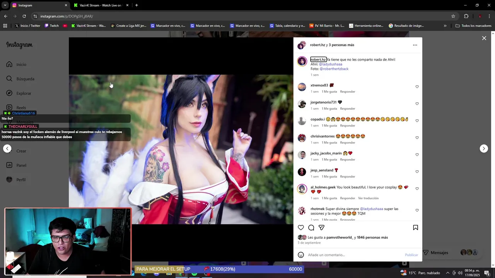Open Búsqueda in Instagram sidebar
The width and height of the screenshot is (495, 278).
20,79
